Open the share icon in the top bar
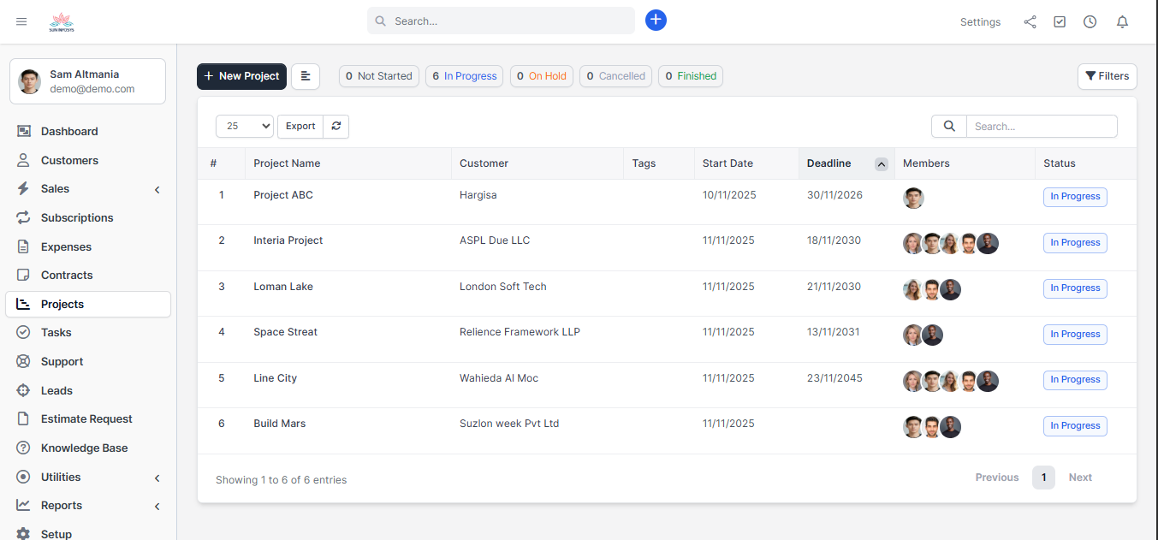This screenshot has height=540, width=1158. pyautogui.click(x=1030, y=21)
